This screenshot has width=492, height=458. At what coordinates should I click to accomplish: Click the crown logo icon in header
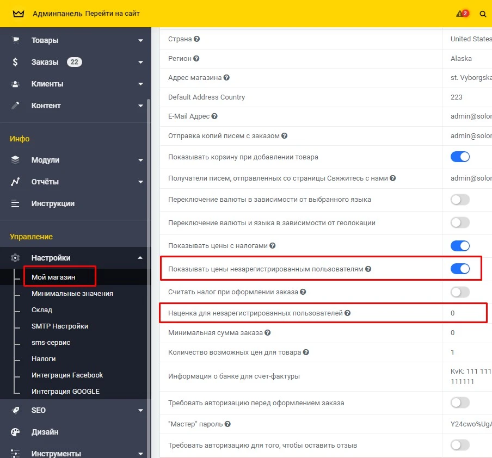point(19,14)
